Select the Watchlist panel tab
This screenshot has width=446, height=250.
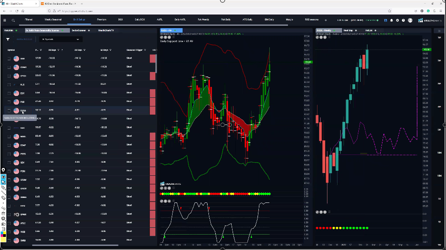9,30
